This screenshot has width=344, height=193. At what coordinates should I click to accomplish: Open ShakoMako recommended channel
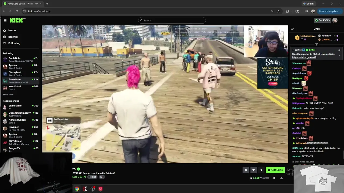[x=21, y=107]
